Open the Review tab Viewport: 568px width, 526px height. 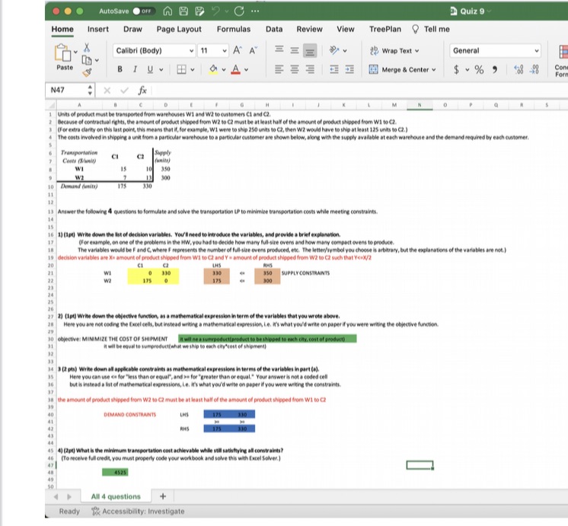point(309,30)
